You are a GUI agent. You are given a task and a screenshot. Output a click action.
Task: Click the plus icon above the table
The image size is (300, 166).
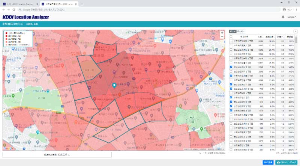(295, 32)
